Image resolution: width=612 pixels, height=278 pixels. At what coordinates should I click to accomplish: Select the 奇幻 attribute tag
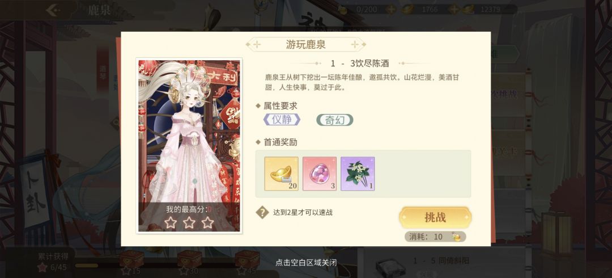(334, 120)
